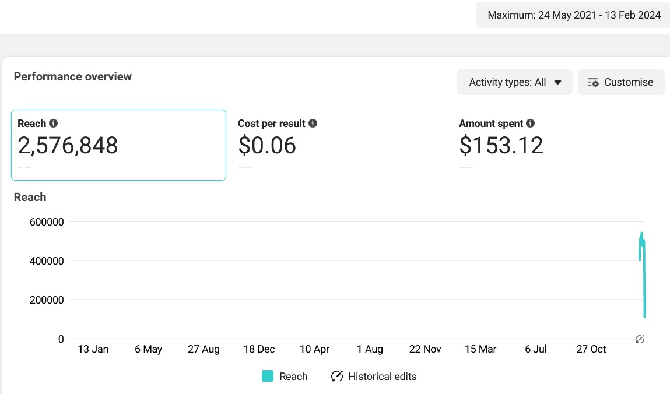Click the Reach legend text label
The width and height of the screenshot is (670, 394).
(x=293, y=377)
